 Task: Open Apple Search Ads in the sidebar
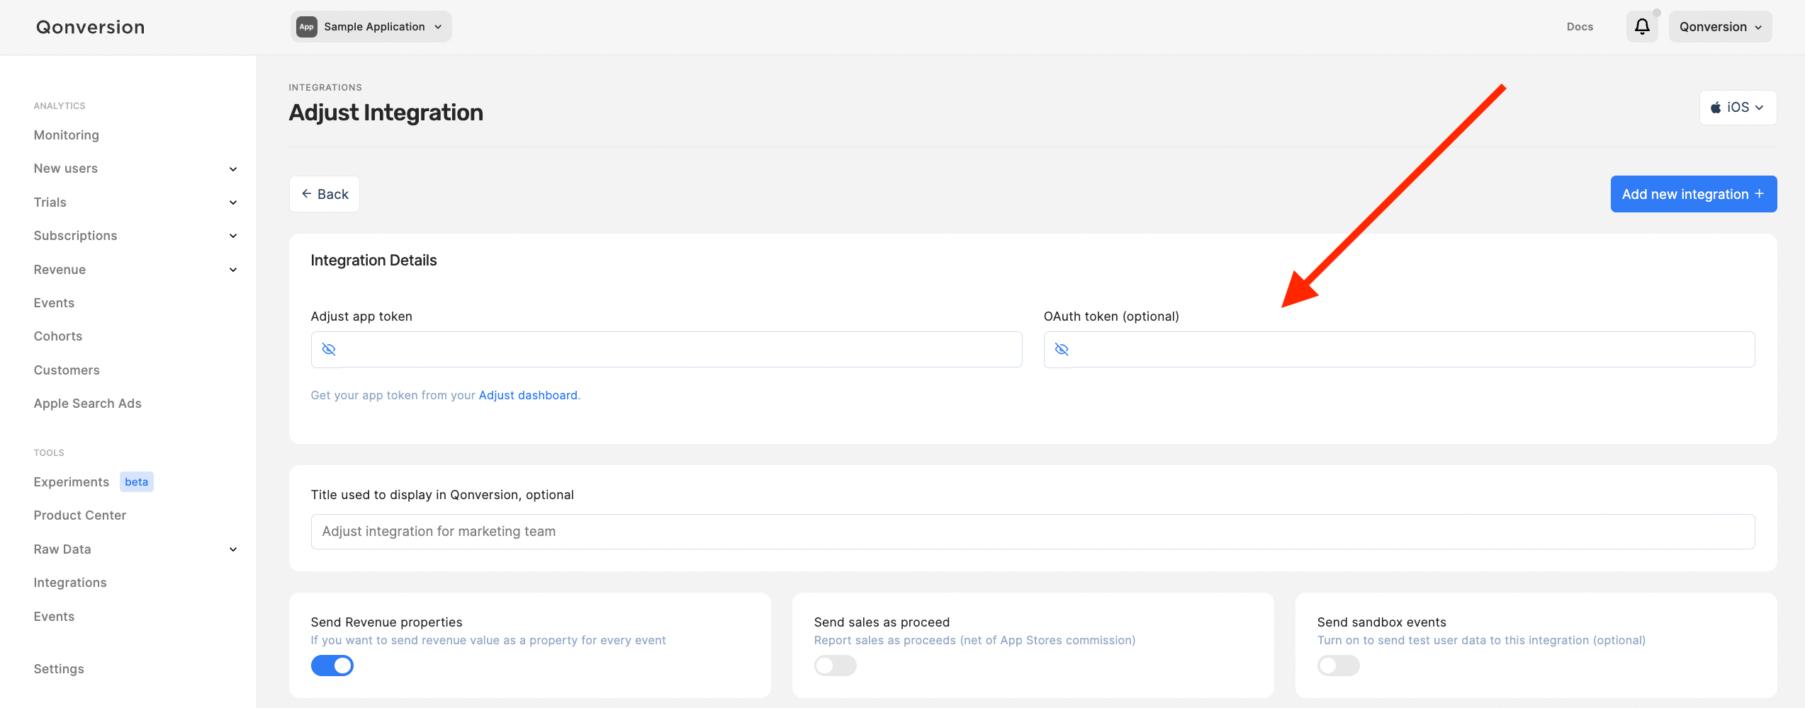coord(88,404)
